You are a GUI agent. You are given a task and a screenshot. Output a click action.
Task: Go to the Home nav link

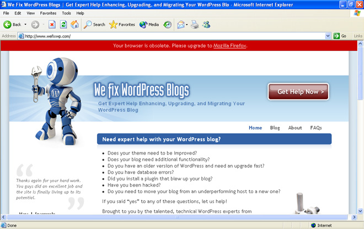pos(255,127)
